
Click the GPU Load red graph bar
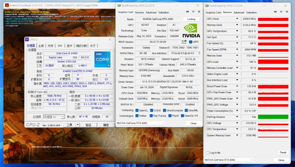273,62
